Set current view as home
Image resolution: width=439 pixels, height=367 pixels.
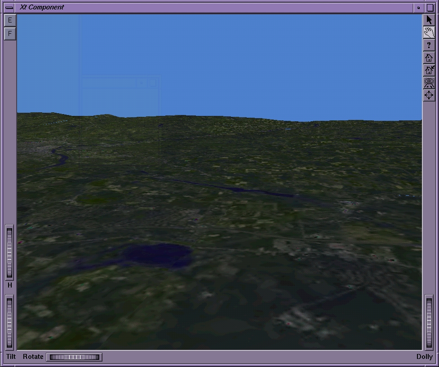429,70
